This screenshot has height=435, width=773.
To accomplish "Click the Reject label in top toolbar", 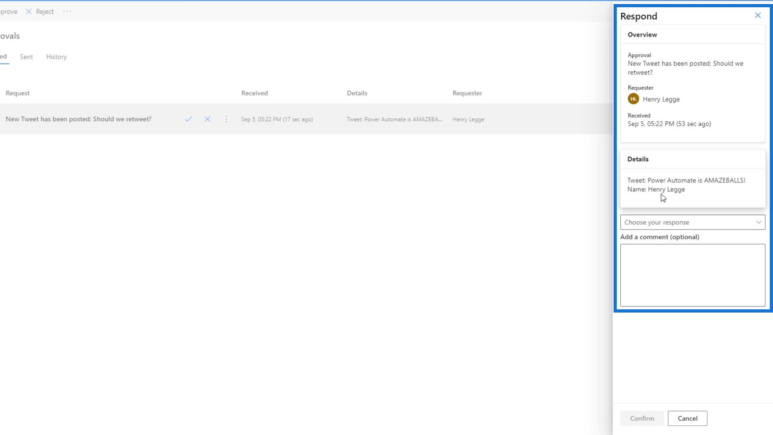I will [45, 12].
